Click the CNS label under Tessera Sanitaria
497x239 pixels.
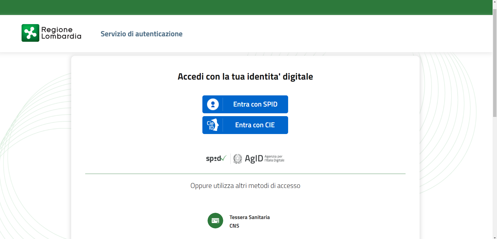(x=234, y=226)
